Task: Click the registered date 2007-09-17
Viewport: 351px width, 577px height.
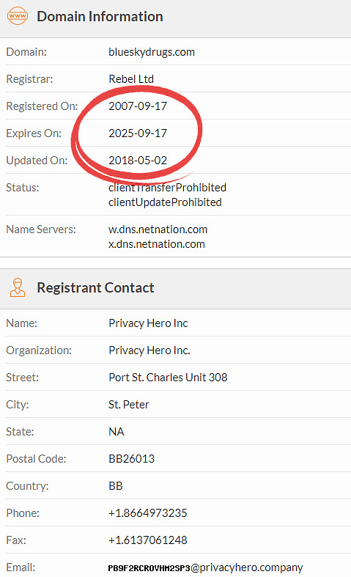Action: coord(138,106)
